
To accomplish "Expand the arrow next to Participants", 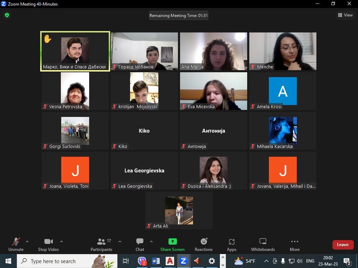I will tap(120, 241).
